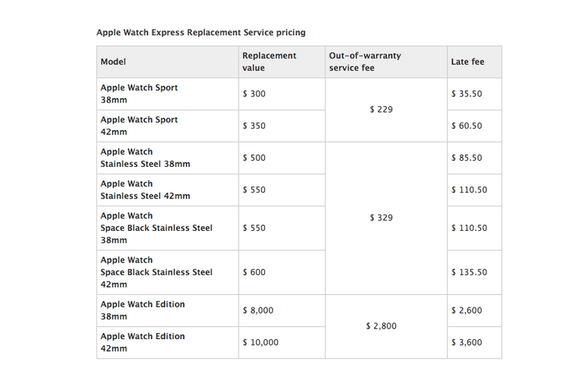Click '$ 110.50' in the Stainless Steel 42mm row
This screenshot has width=587, height=376.
470,190
